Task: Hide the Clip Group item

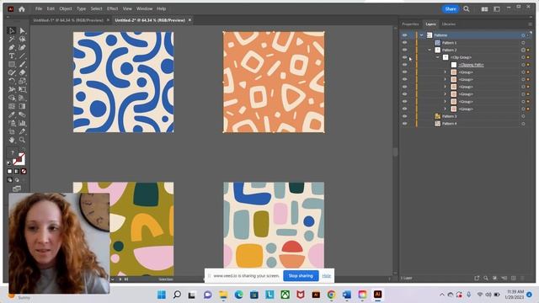Action: pos(404,57)
